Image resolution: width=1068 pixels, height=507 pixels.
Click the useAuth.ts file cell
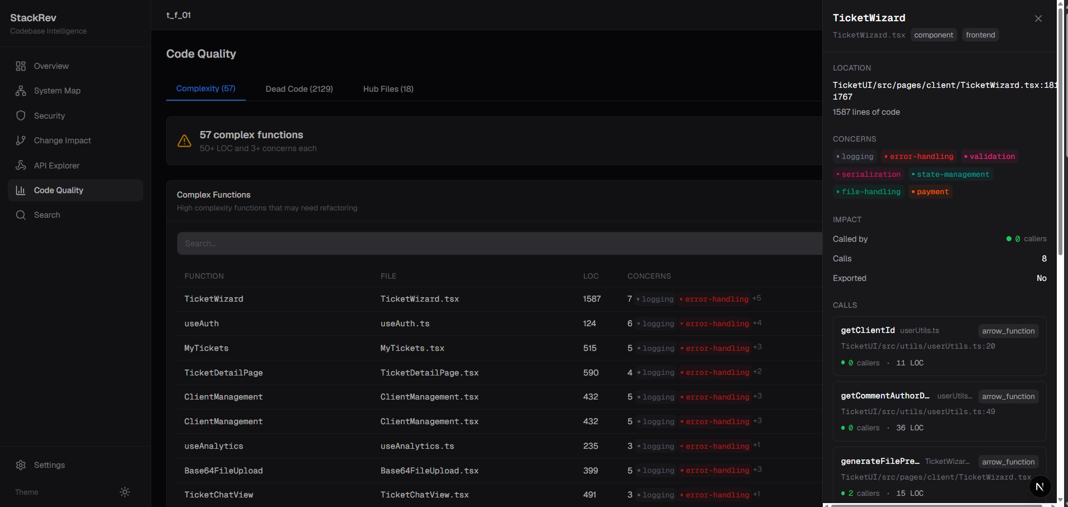click(405, 323)
